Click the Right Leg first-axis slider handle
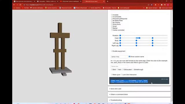Viewport: 185px width, 104px height. coord(120,46)
